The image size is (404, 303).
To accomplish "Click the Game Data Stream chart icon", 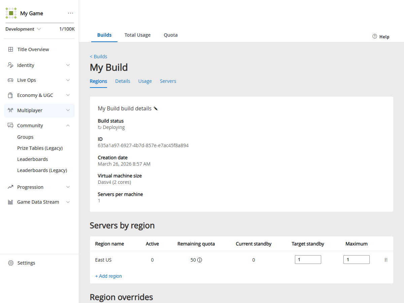I will point(10,202).
